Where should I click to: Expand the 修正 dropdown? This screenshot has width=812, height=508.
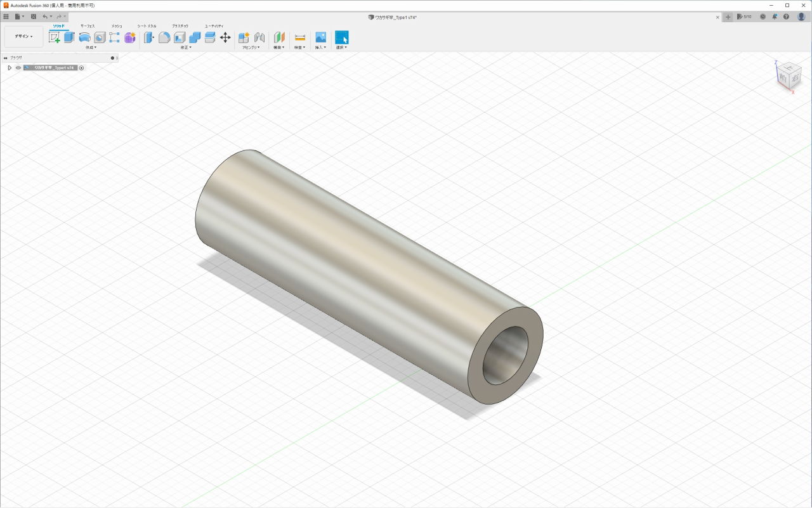click(186, 48)
